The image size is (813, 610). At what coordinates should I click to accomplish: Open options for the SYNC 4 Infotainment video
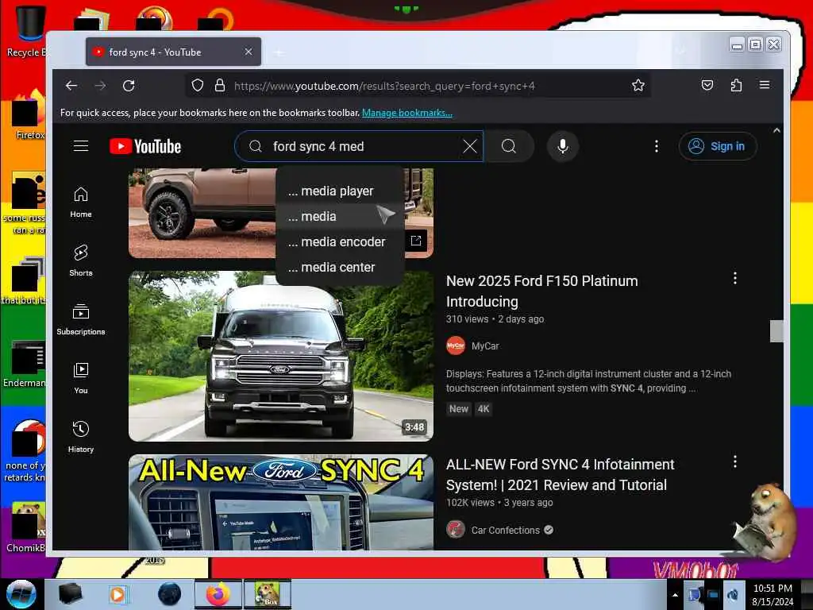coord(734,462)
